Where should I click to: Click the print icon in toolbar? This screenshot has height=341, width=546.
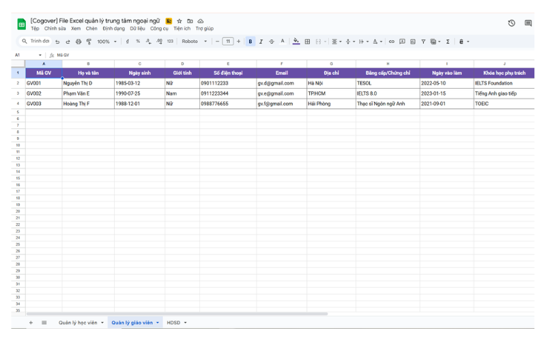[78, 42]
